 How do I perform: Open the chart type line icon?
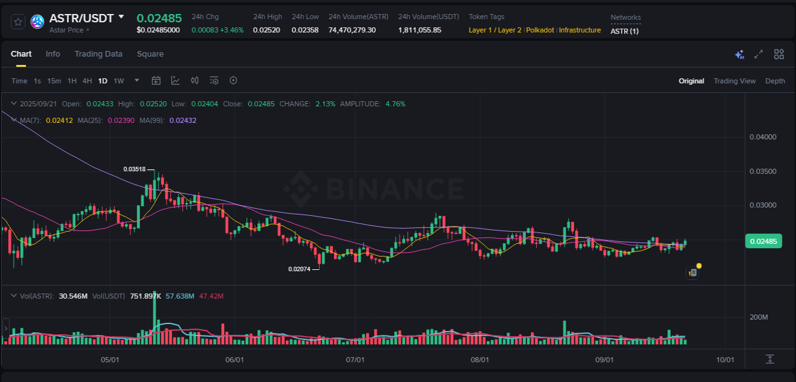click(x=175, y=80)
